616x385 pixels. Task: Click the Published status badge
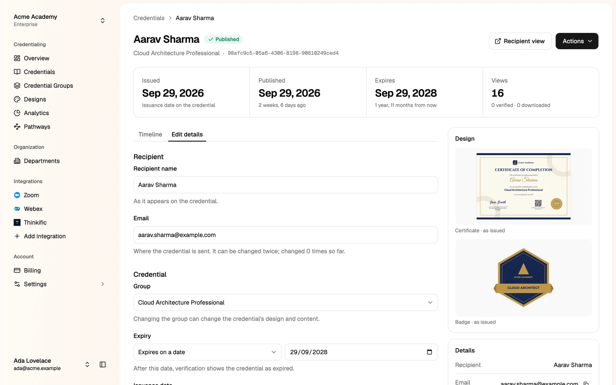click(x=223, y=39)
